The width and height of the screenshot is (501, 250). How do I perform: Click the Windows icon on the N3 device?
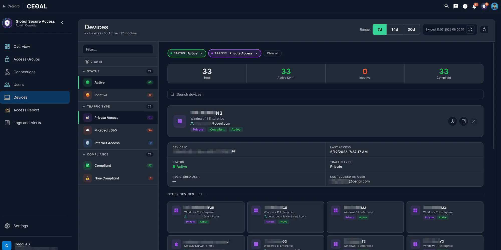[180, 121]
